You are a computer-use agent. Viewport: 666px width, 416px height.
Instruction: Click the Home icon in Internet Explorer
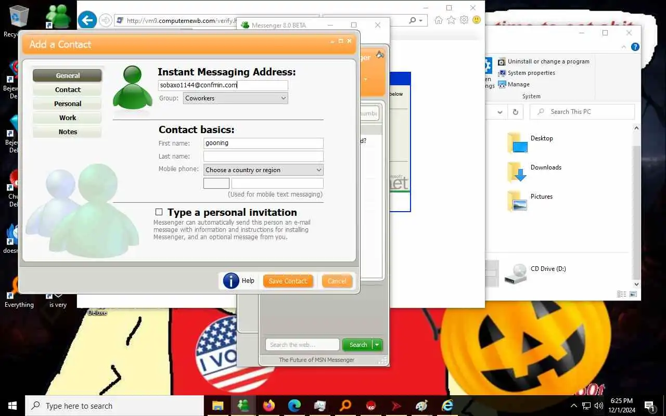coord(439,20)
